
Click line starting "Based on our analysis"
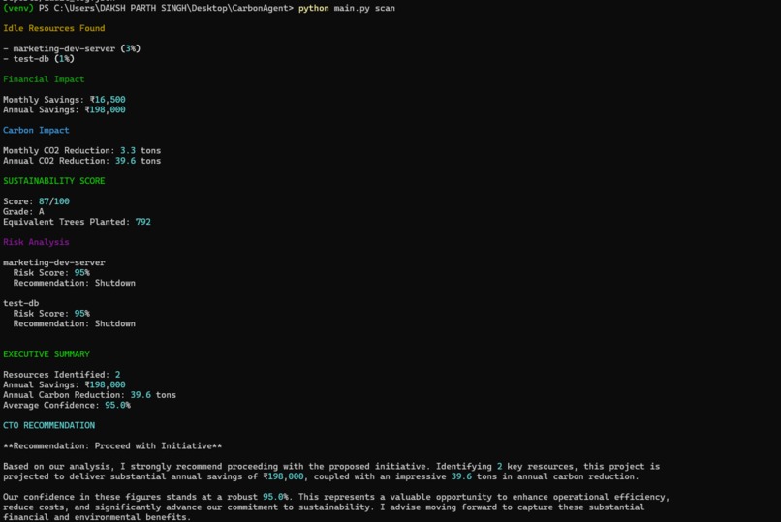331,467
